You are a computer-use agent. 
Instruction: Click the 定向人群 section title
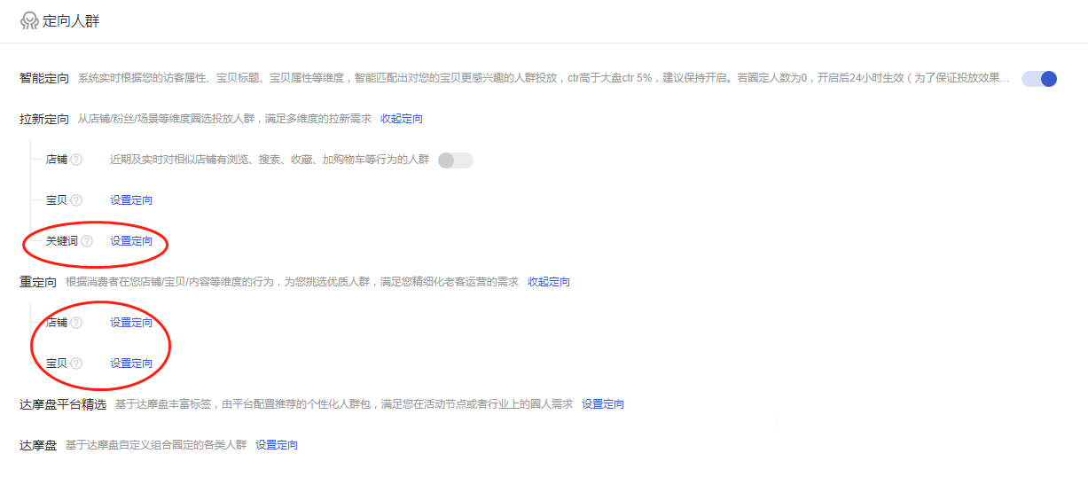pyautogui.click(x=71, y=20)
